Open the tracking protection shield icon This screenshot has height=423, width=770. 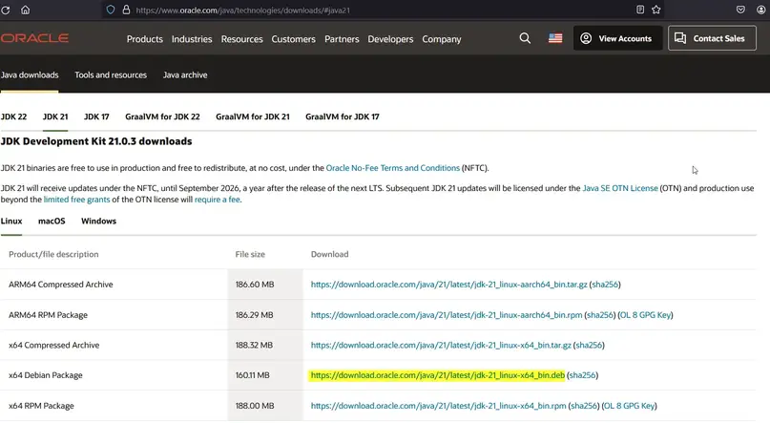111,10
